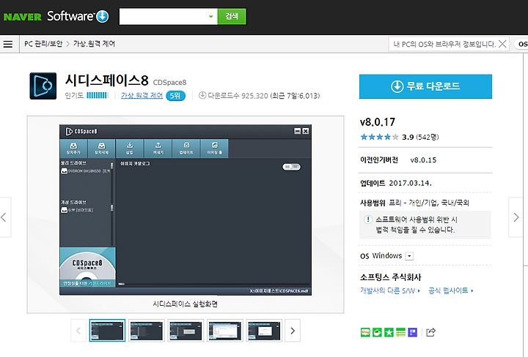Image resolution: width=528 pixels, height=357 pixels.
Task: Select the fourth screenshot thumbnail
Action: tap(225, 331)
